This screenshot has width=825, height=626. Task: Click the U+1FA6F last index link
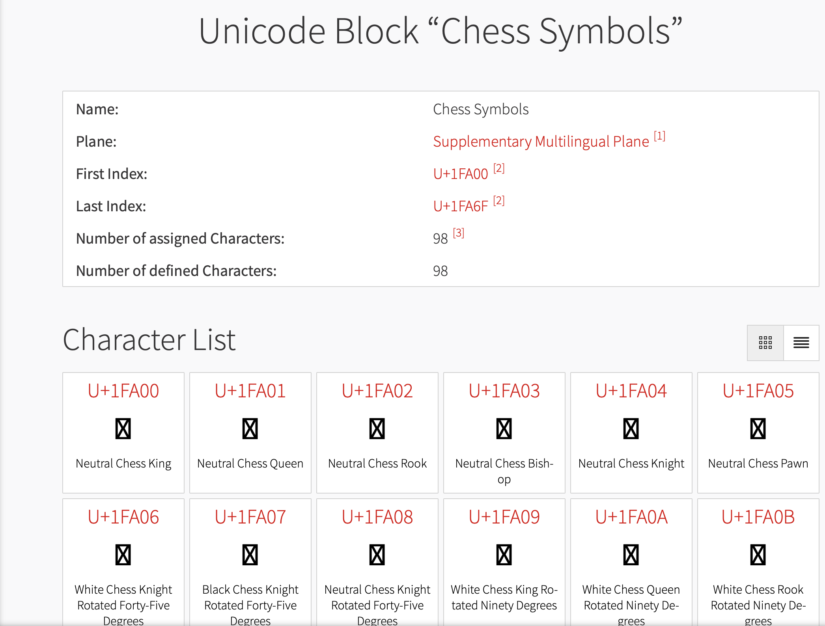pos(460,206)
